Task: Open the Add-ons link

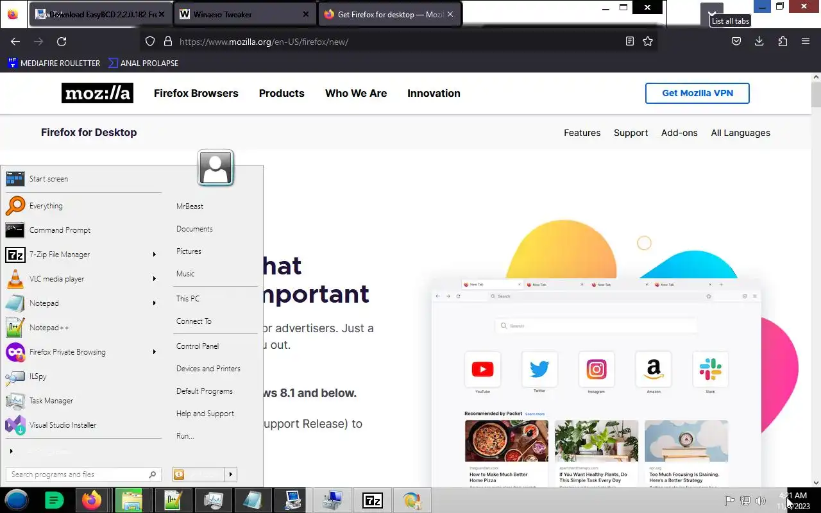Action: [x=679, y=133]
